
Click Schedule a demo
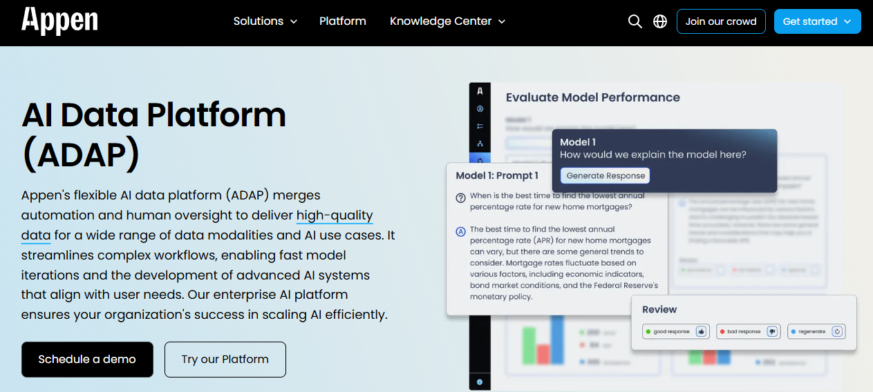(x=87, y=360)
